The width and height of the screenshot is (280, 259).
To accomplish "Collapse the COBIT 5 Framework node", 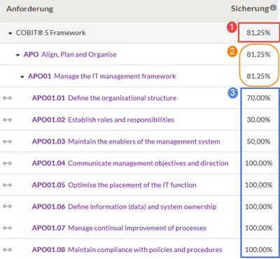I will tap(10, 34).
